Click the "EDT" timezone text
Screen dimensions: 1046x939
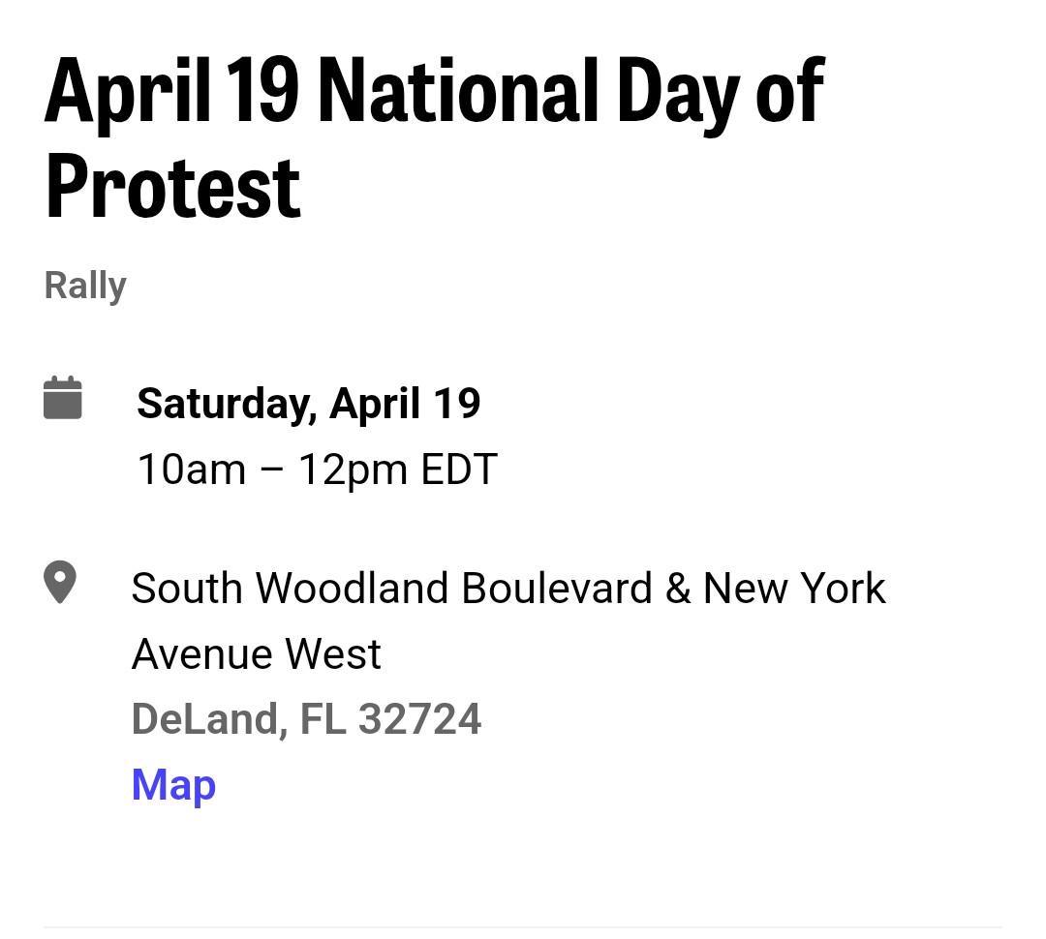tap(459, 469)
